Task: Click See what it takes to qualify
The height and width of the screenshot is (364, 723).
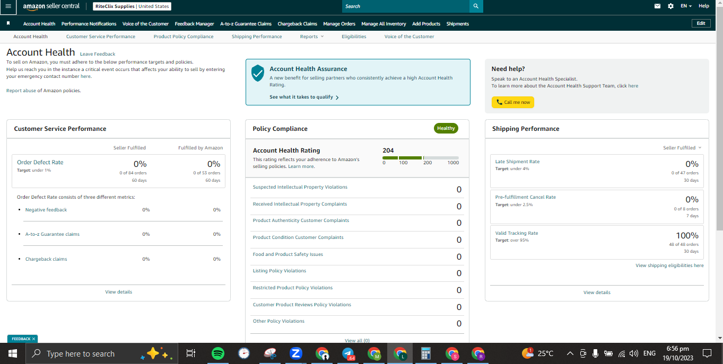Action: (x=304, y=97)
